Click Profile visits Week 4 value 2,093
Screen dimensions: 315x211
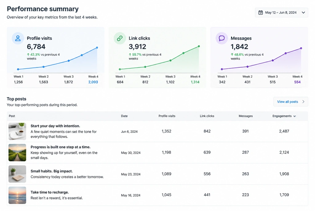point(93,82)
